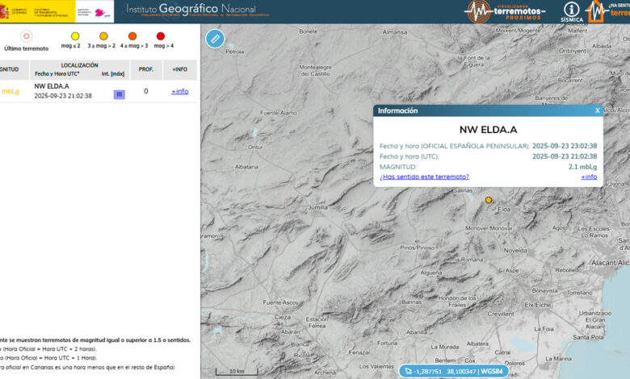This screenshot has width=630, height=379.
Task: Click the orange earthquake marker near Elda
Action: 488,199
